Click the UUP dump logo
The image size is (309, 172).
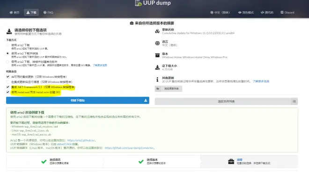coord(153,3)
